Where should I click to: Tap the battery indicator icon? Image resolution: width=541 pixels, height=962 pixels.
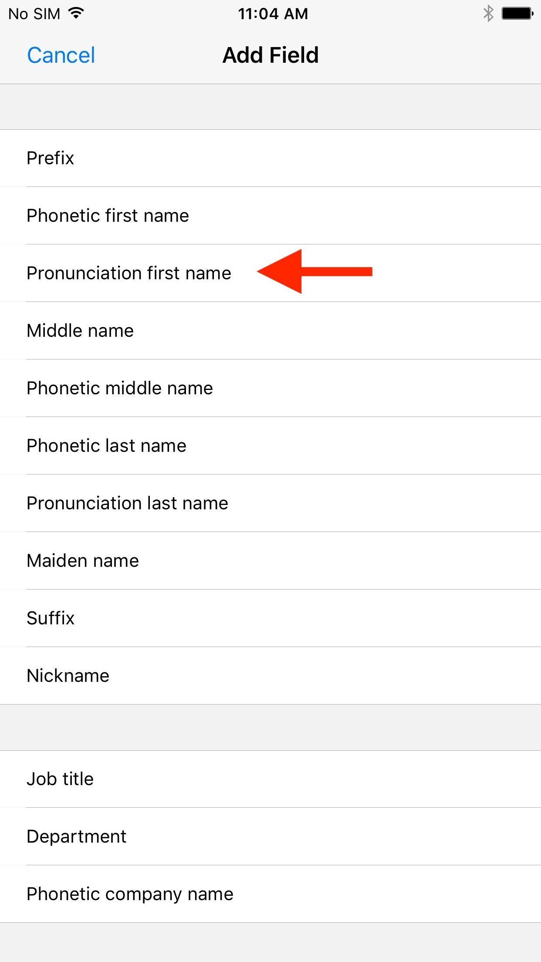click(x=517, y=14)
